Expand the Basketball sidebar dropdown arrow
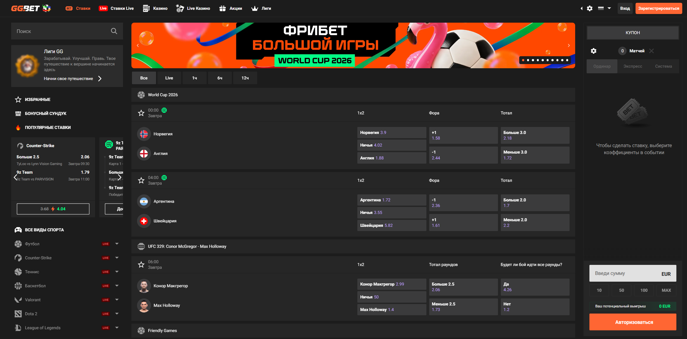This screenshot has height=339, width=687. click(117, 286)
